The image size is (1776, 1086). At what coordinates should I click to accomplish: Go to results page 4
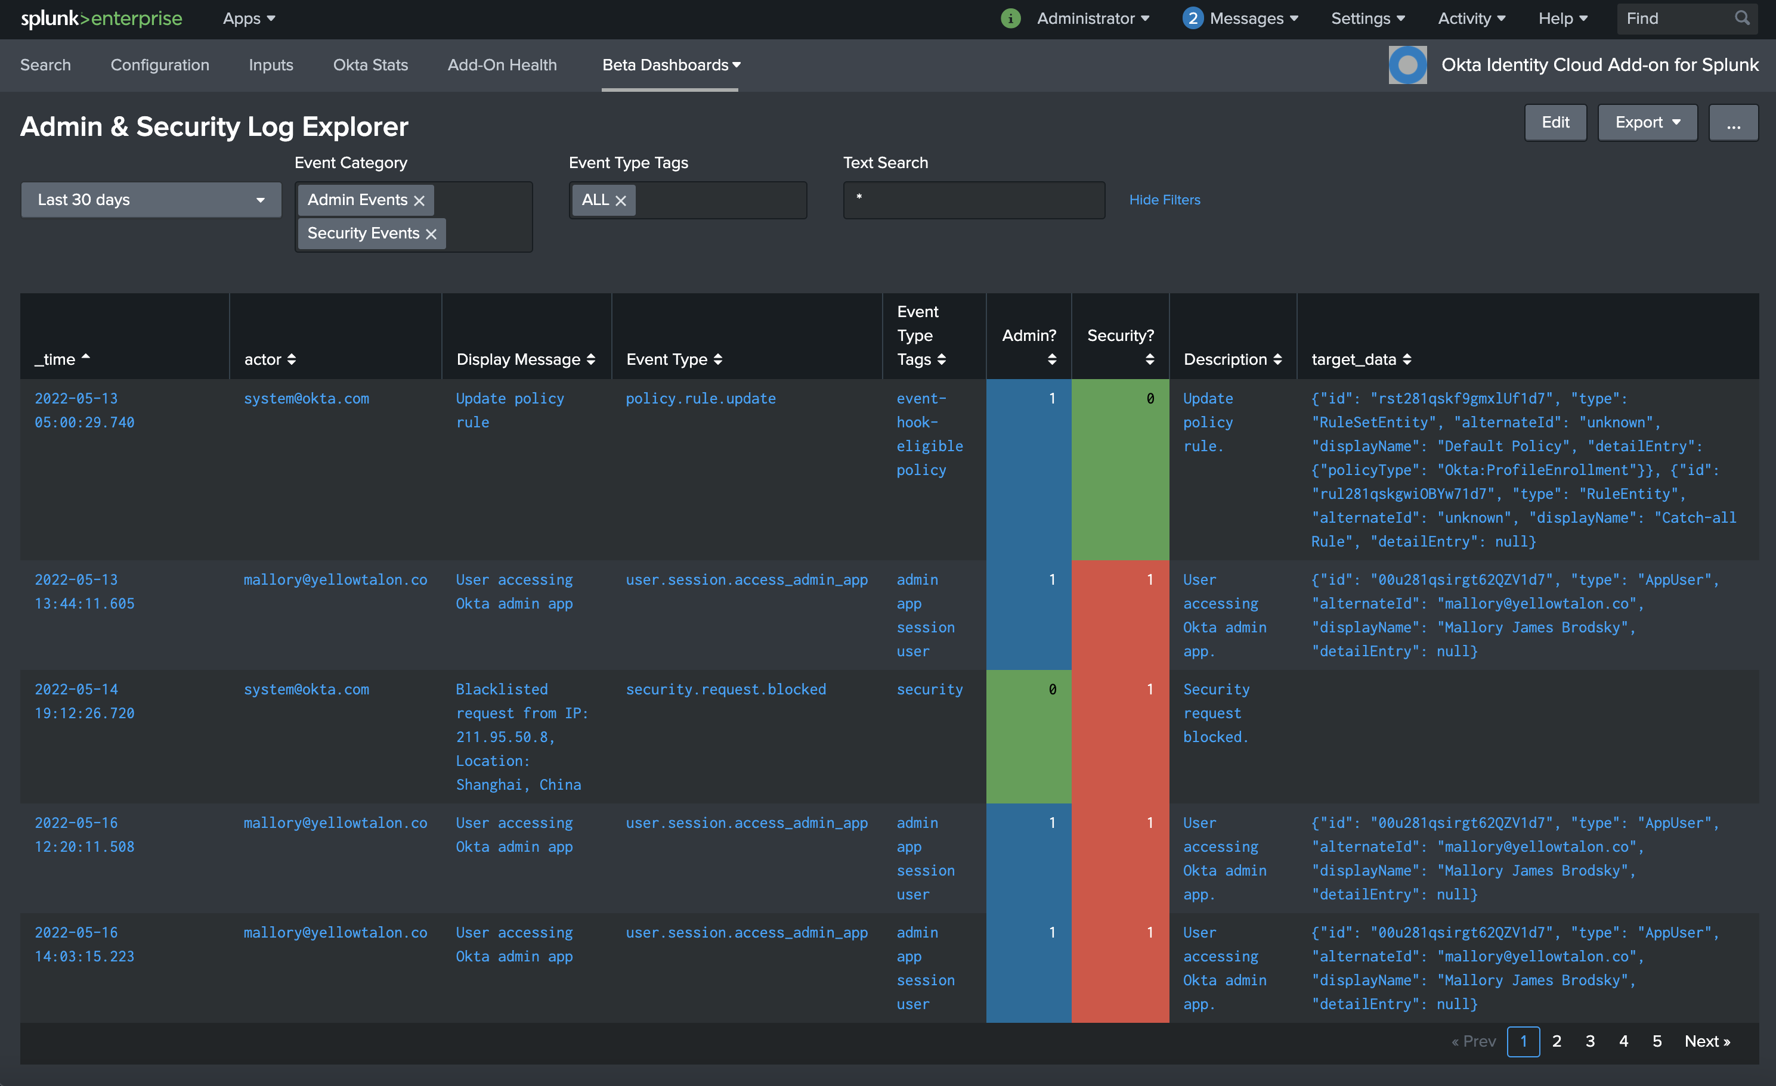pos(1623,1041)
